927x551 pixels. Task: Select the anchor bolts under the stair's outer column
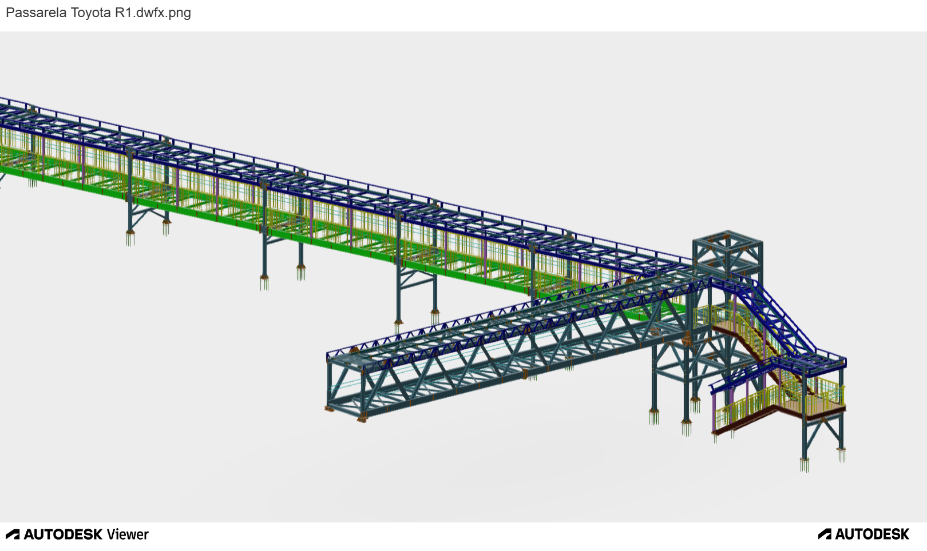805,464
